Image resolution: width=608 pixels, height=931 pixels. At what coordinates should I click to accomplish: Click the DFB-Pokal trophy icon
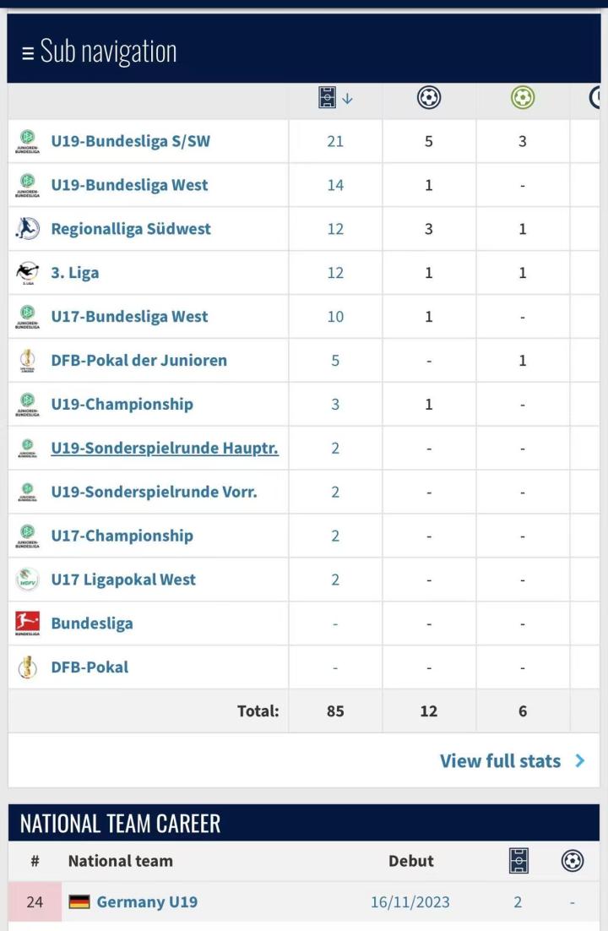click(27, 667)
